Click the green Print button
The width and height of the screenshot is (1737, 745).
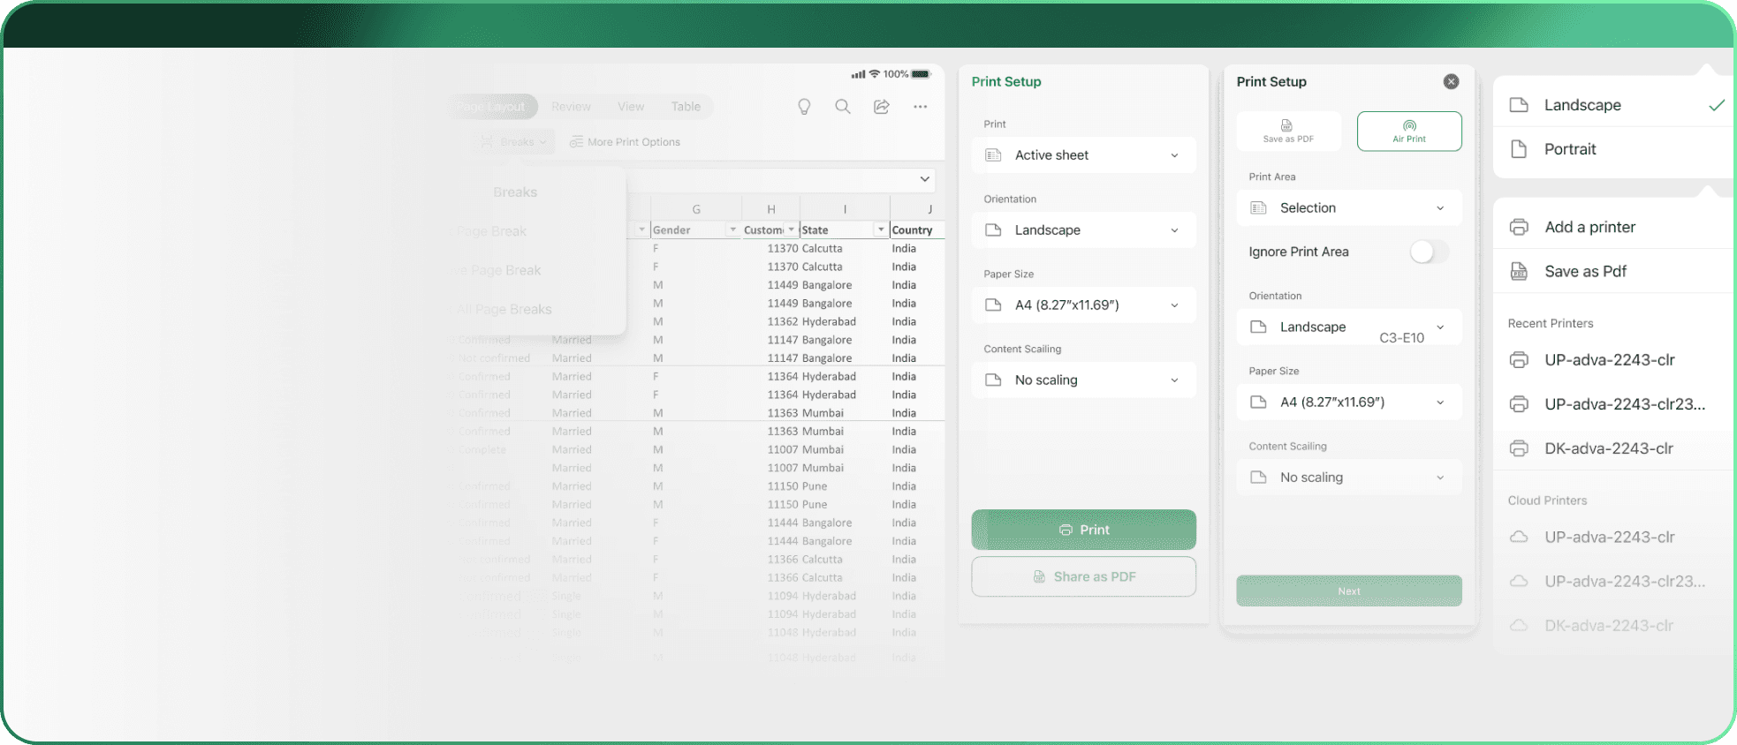tap(1083, 530)
